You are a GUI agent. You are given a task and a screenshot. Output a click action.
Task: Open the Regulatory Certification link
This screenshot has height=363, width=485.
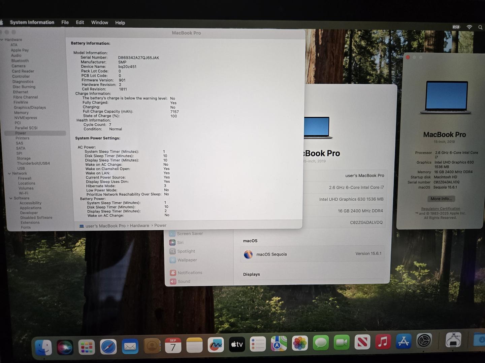441,209
